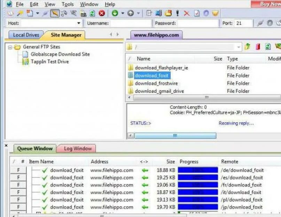Select the www.filehippo.com tab
281x217 pixels.
tap(156, 35)
